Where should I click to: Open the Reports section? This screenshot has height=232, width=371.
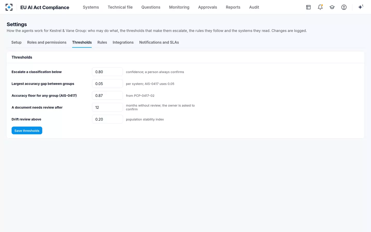233,7
